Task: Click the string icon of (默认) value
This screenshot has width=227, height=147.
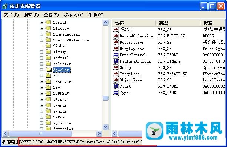Action: (x=116, y=30)
